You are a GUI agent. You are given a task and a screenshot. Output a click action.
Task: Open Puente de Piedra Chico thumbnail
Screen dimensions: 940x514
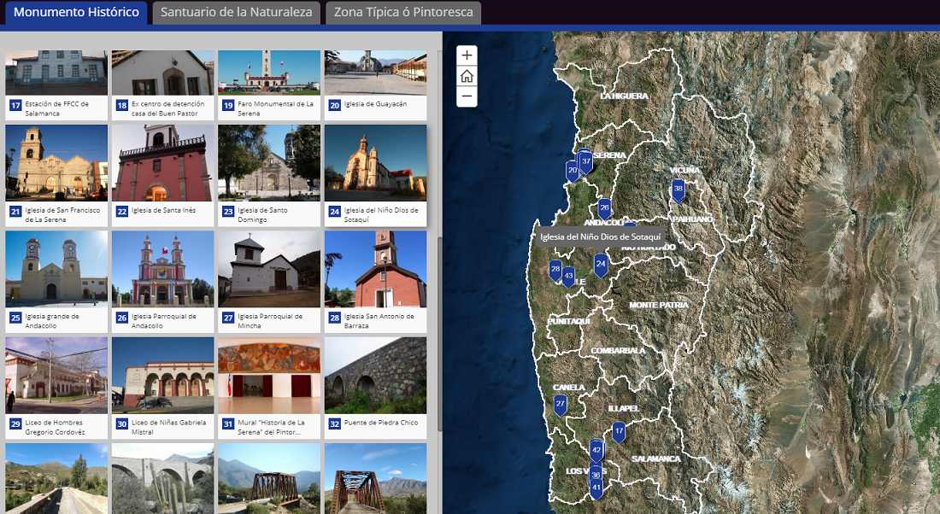(x=375, y=375)
